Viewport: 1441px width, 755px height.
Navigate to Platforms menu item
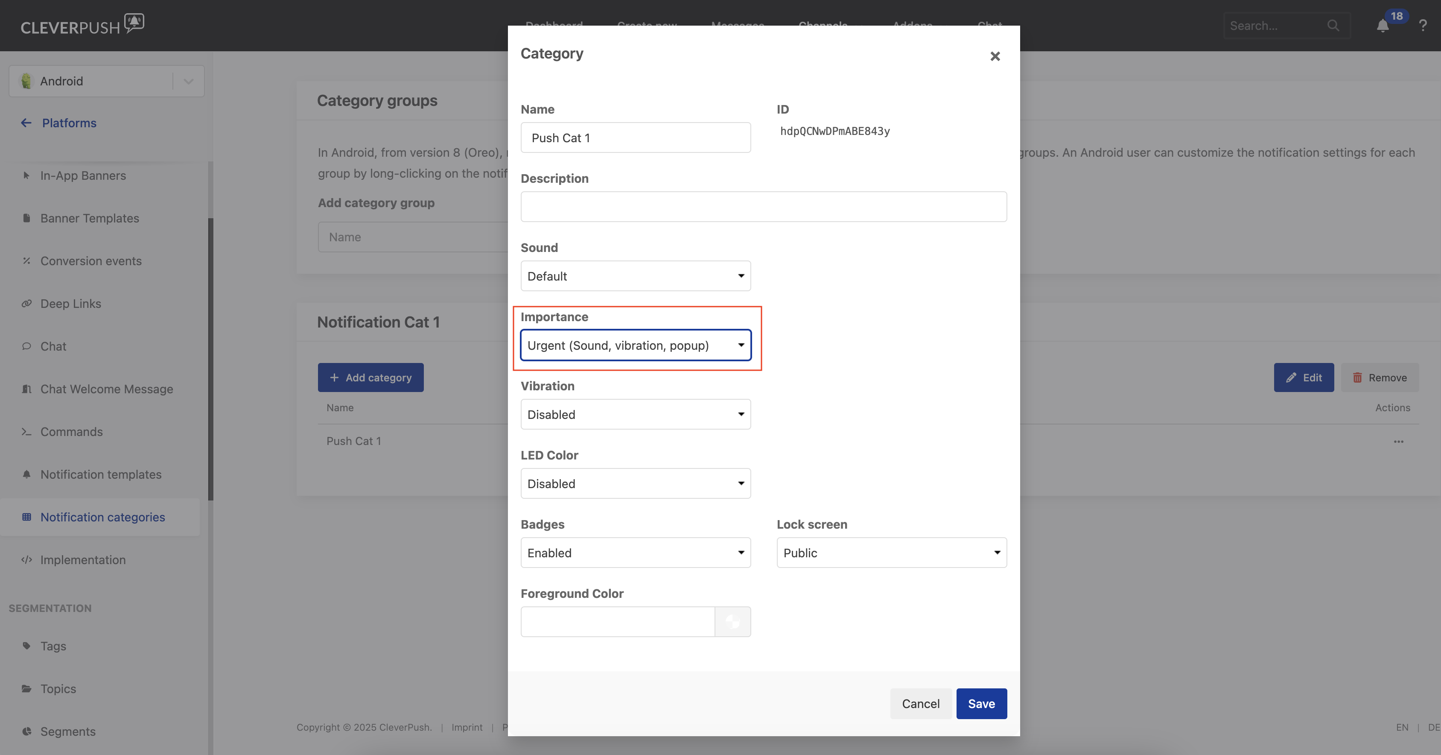(69, 122)
